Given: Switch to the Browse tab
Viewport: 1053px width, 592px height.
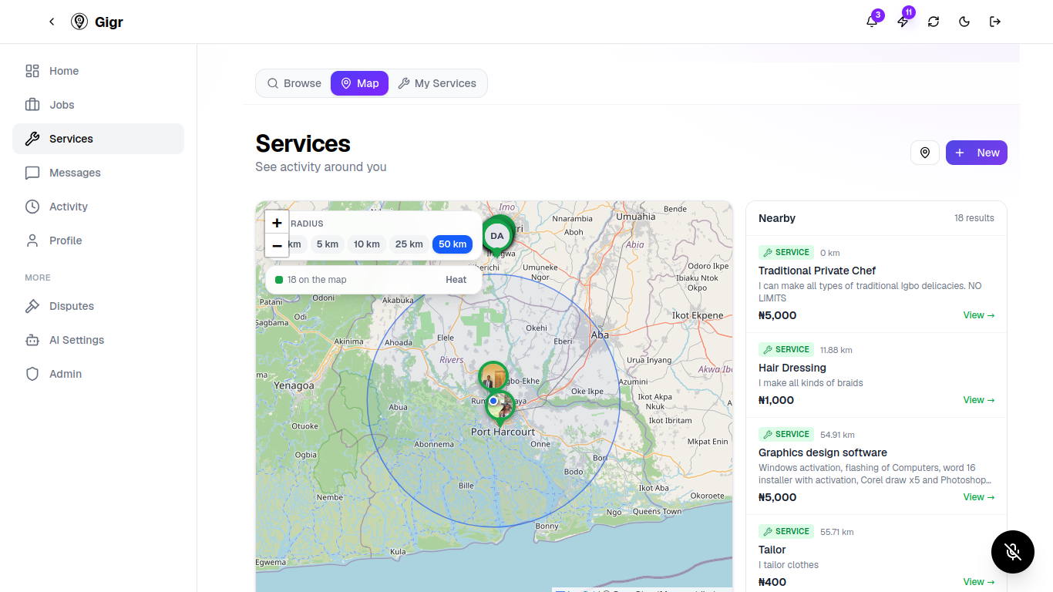Looking at the screenshot, I should pyautogui.click(x=294, y=83).
